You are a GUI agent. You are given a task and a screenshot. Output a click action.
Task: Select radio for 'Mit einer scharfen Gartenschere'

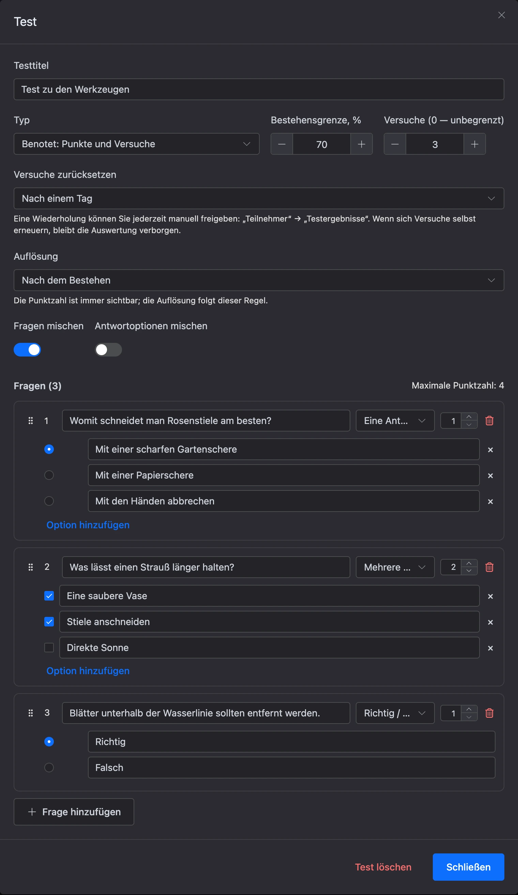[49, 449]
